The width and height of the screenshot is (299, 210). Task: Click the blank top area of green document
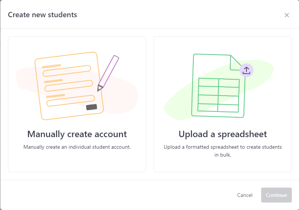[211, 66]
